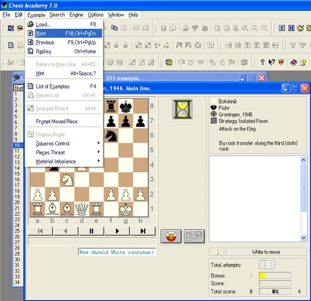Select Load... from Example menu
311x301 pixels.
point(64,24)
